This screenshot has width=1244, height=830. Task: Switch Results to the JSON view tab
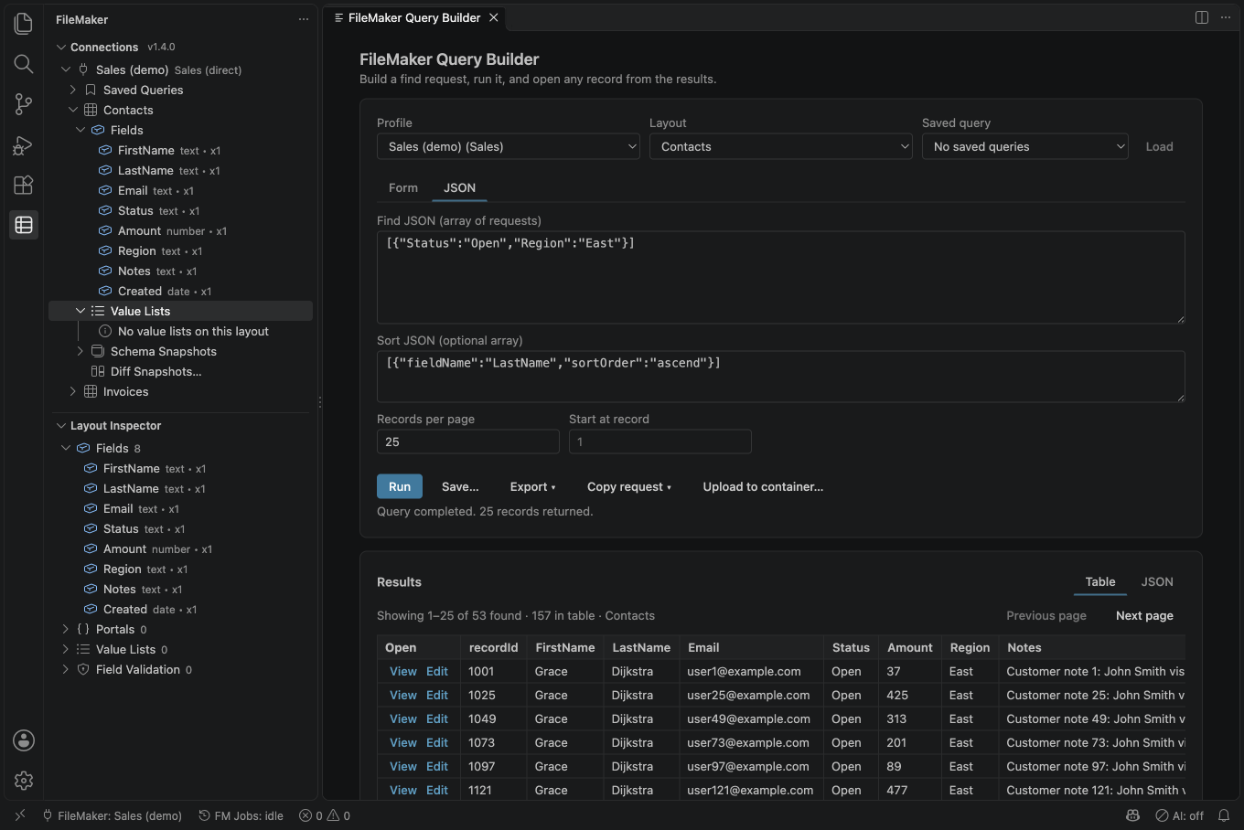1157,581
